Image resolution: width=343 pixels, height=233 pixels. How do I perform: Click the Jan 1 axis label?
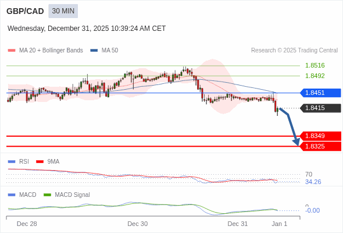(x=280, y=224)
